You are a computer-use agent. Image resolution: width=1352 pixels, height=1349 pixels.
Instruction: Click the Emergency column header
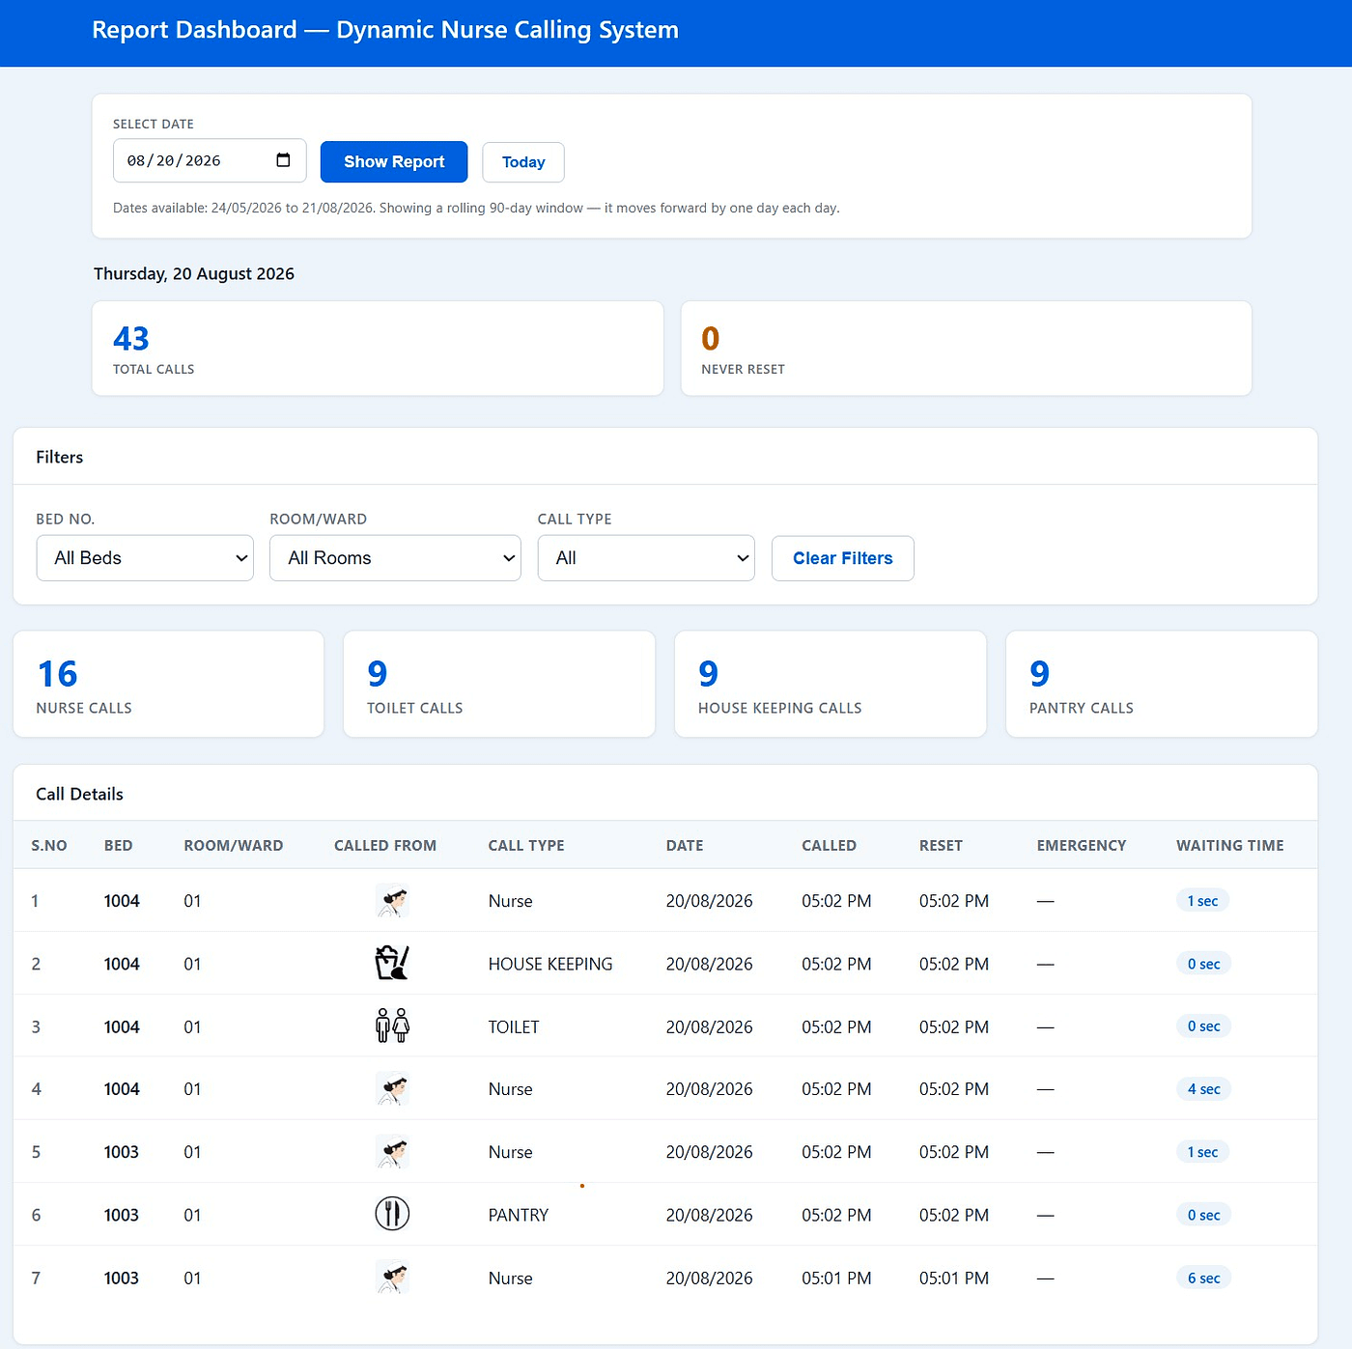1082,846
